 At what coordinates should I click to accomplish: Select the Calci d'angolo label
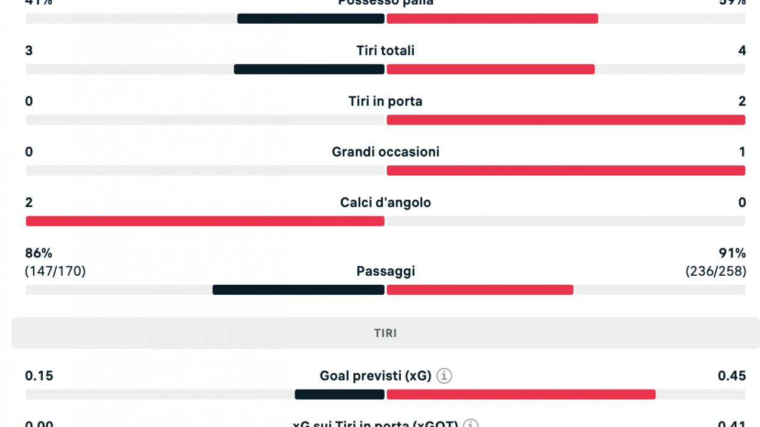385,203
